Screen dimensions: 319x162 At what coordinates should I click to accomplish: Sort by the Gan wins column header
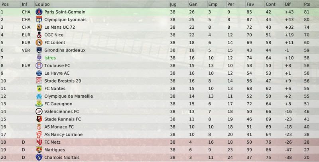pyautogui.click(x=193, y=4)
